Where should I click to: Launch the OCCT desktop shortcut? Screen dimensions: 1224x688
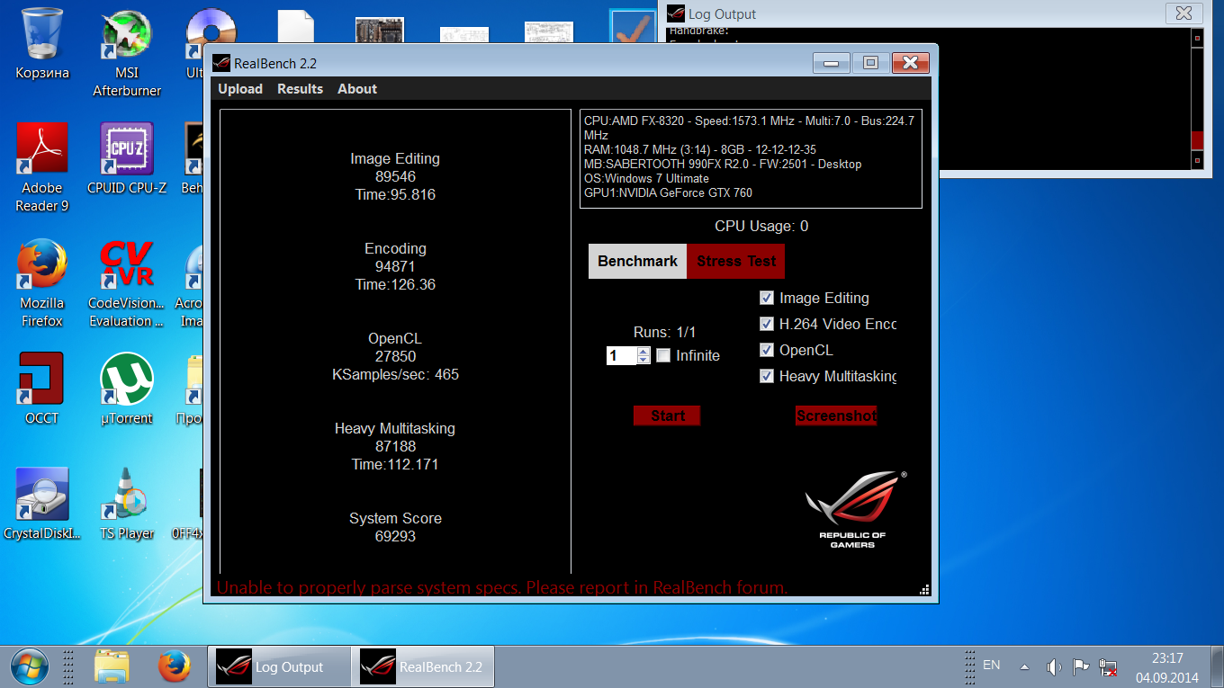click(41, 389)
